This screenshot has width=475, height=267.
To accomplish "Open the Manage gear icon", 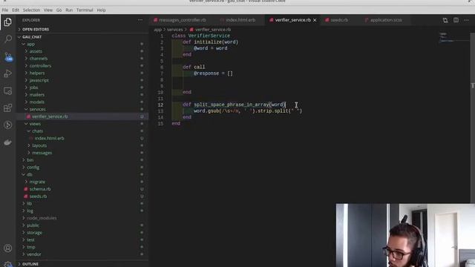I will 8,264.
